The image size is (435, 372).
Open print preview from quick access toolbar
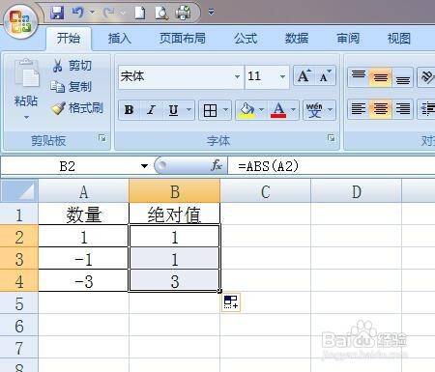pyautogui.click(x=161, y=13)
